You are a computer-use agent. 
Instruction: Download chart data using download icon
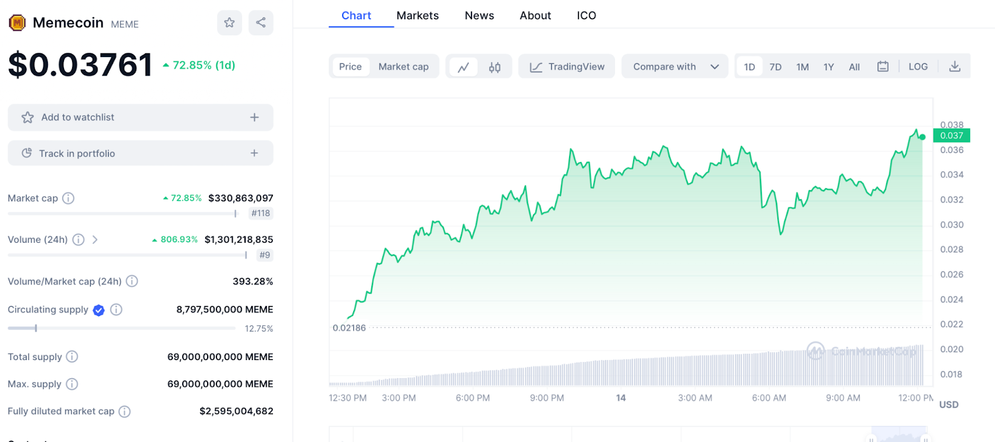pyautogui.click(x=955, y=66)
